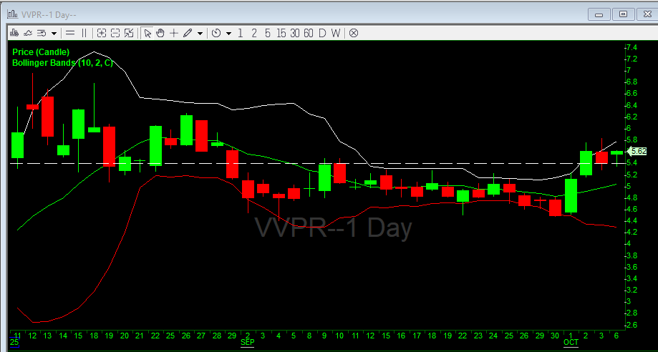Select the vertical lines tool
The image size is (658, 352).
coord(84,33)
